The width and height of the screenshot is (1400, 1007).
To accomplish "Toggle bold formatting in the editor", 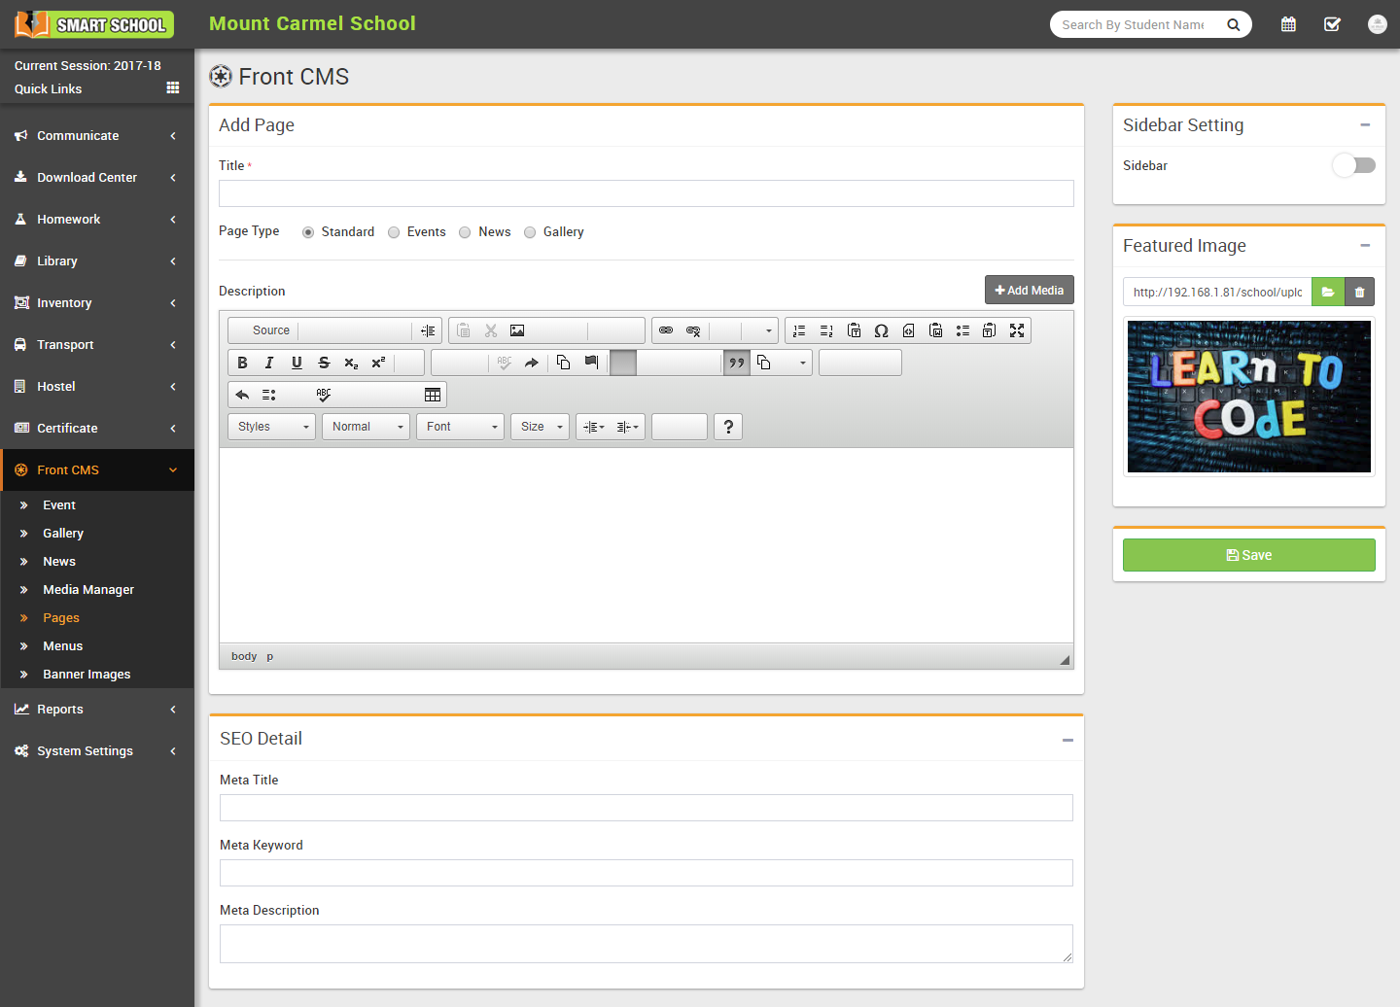I will [242, 363].
